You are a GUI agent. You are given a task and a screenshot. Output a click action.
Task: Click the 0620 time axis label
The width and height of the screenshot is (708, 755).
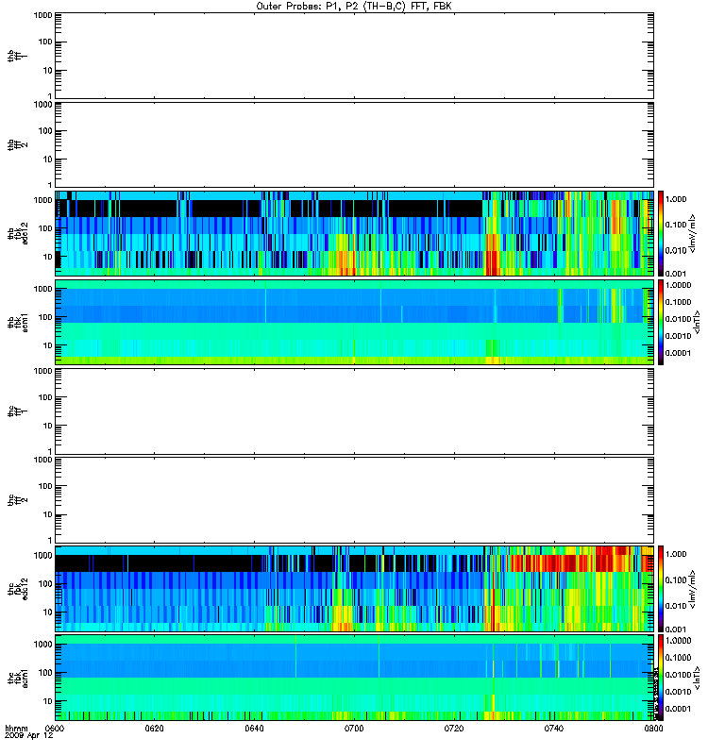pos(154,728)
